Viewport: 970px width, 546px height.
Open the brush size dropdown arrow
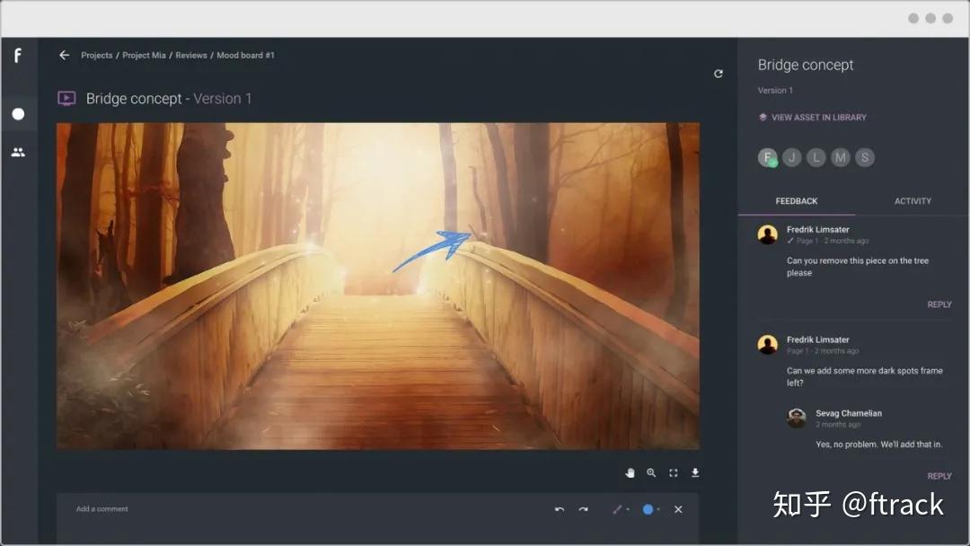627,509
